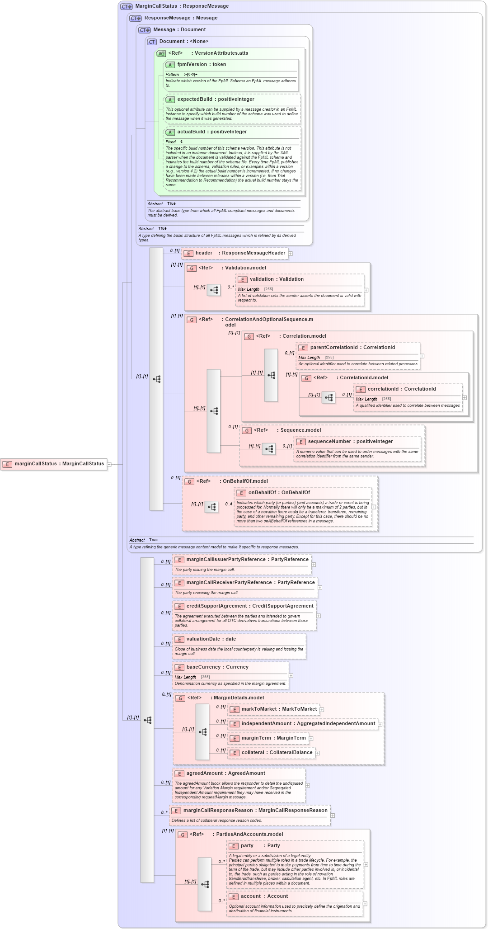Click the sequence compositor in Validation.model
Screen dimensions: 488x929
click(214, 290)
